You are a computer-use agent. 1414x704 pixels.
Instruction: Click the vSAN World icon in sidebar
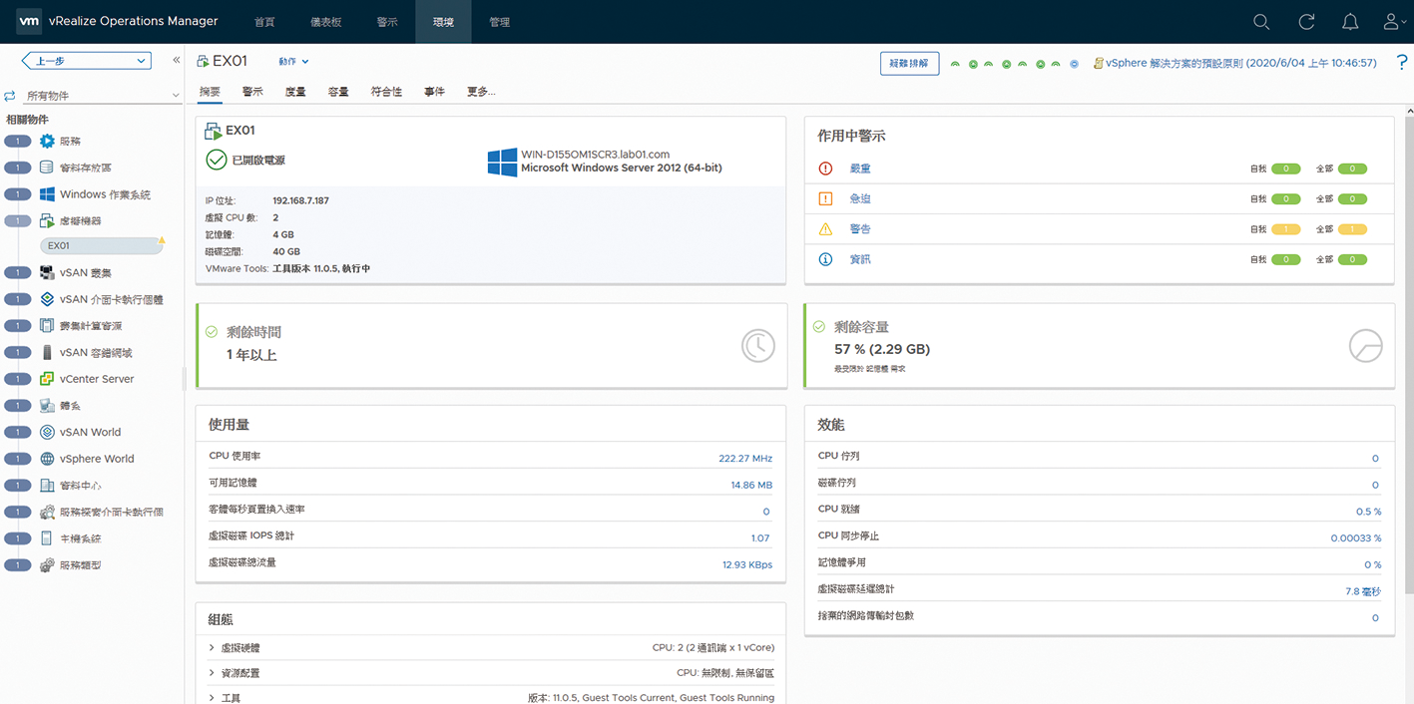[47, 432]
